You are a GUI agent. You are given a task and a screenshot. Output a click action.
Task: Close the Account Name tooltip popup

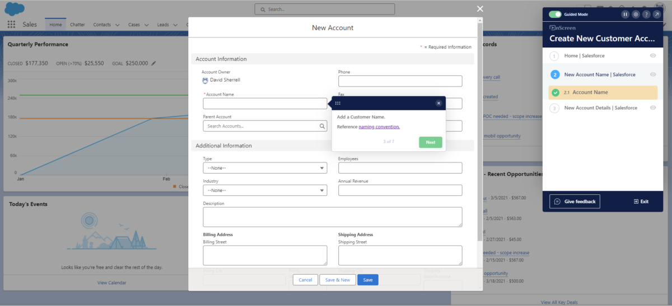click(438, 103)
